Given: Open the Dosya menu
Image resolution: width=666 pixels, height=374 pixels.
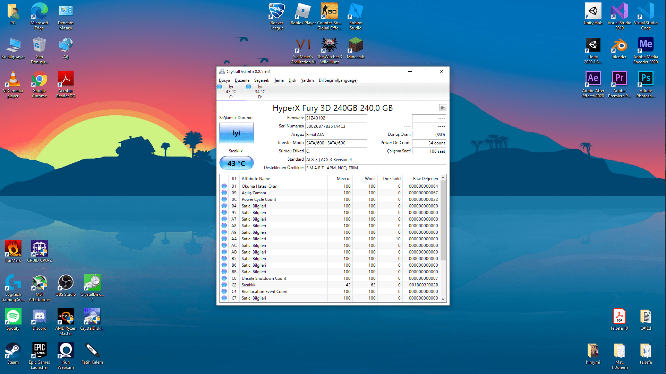Looking at the screenshot, I should (224, 80).
